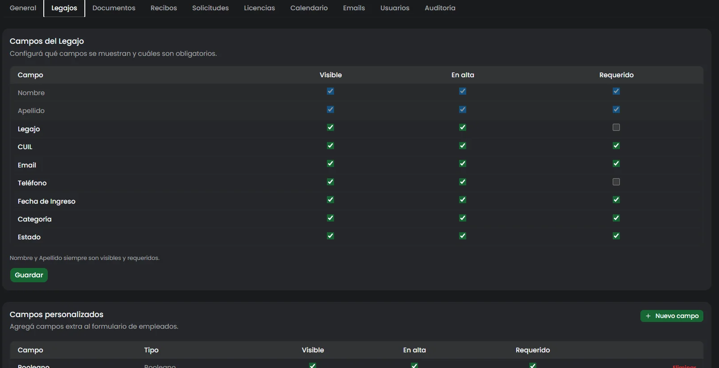
Task: Click the locked Visible checkbox for Apellido
Action: (330, 109)
